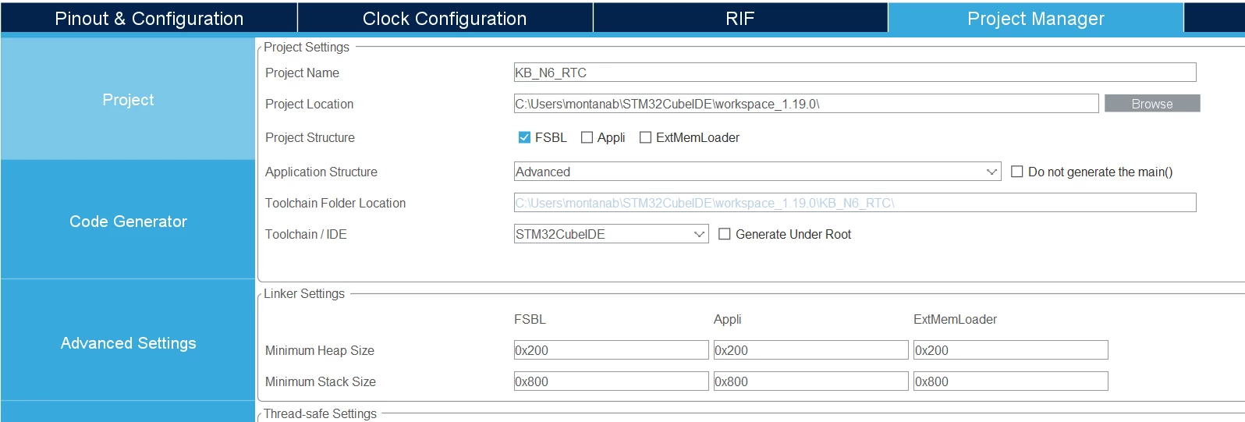Select the Project side panel
1245x422 pixels.
tap(128, 99)
